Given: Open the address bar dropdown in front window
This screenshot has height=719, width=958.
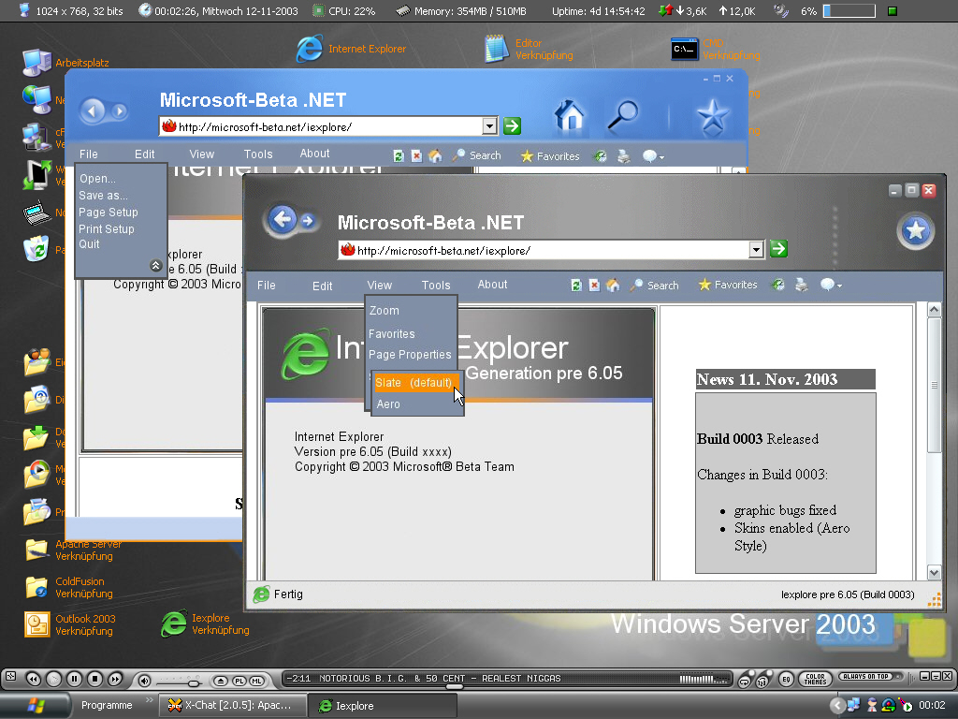Looking at the screenshot, I should (x=757, y=250).
